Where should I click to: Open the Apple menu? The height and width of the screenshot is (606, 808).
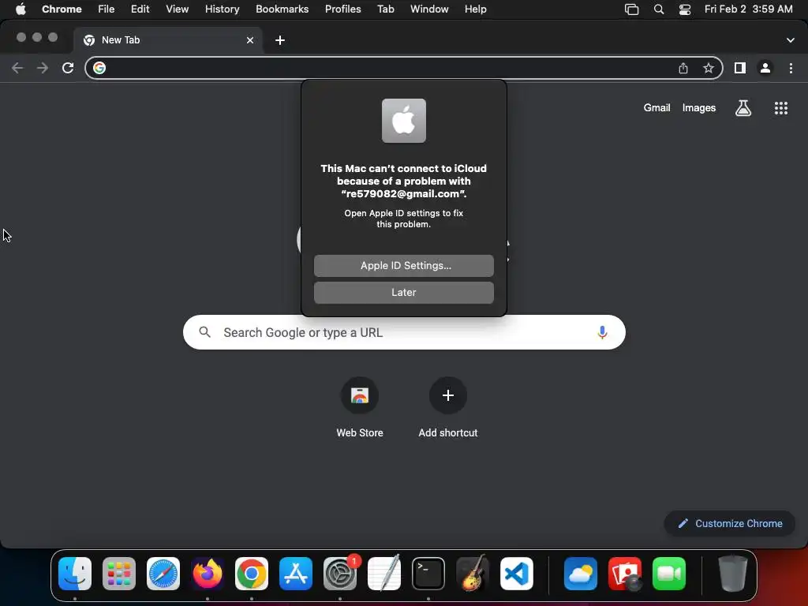(21, 9)
